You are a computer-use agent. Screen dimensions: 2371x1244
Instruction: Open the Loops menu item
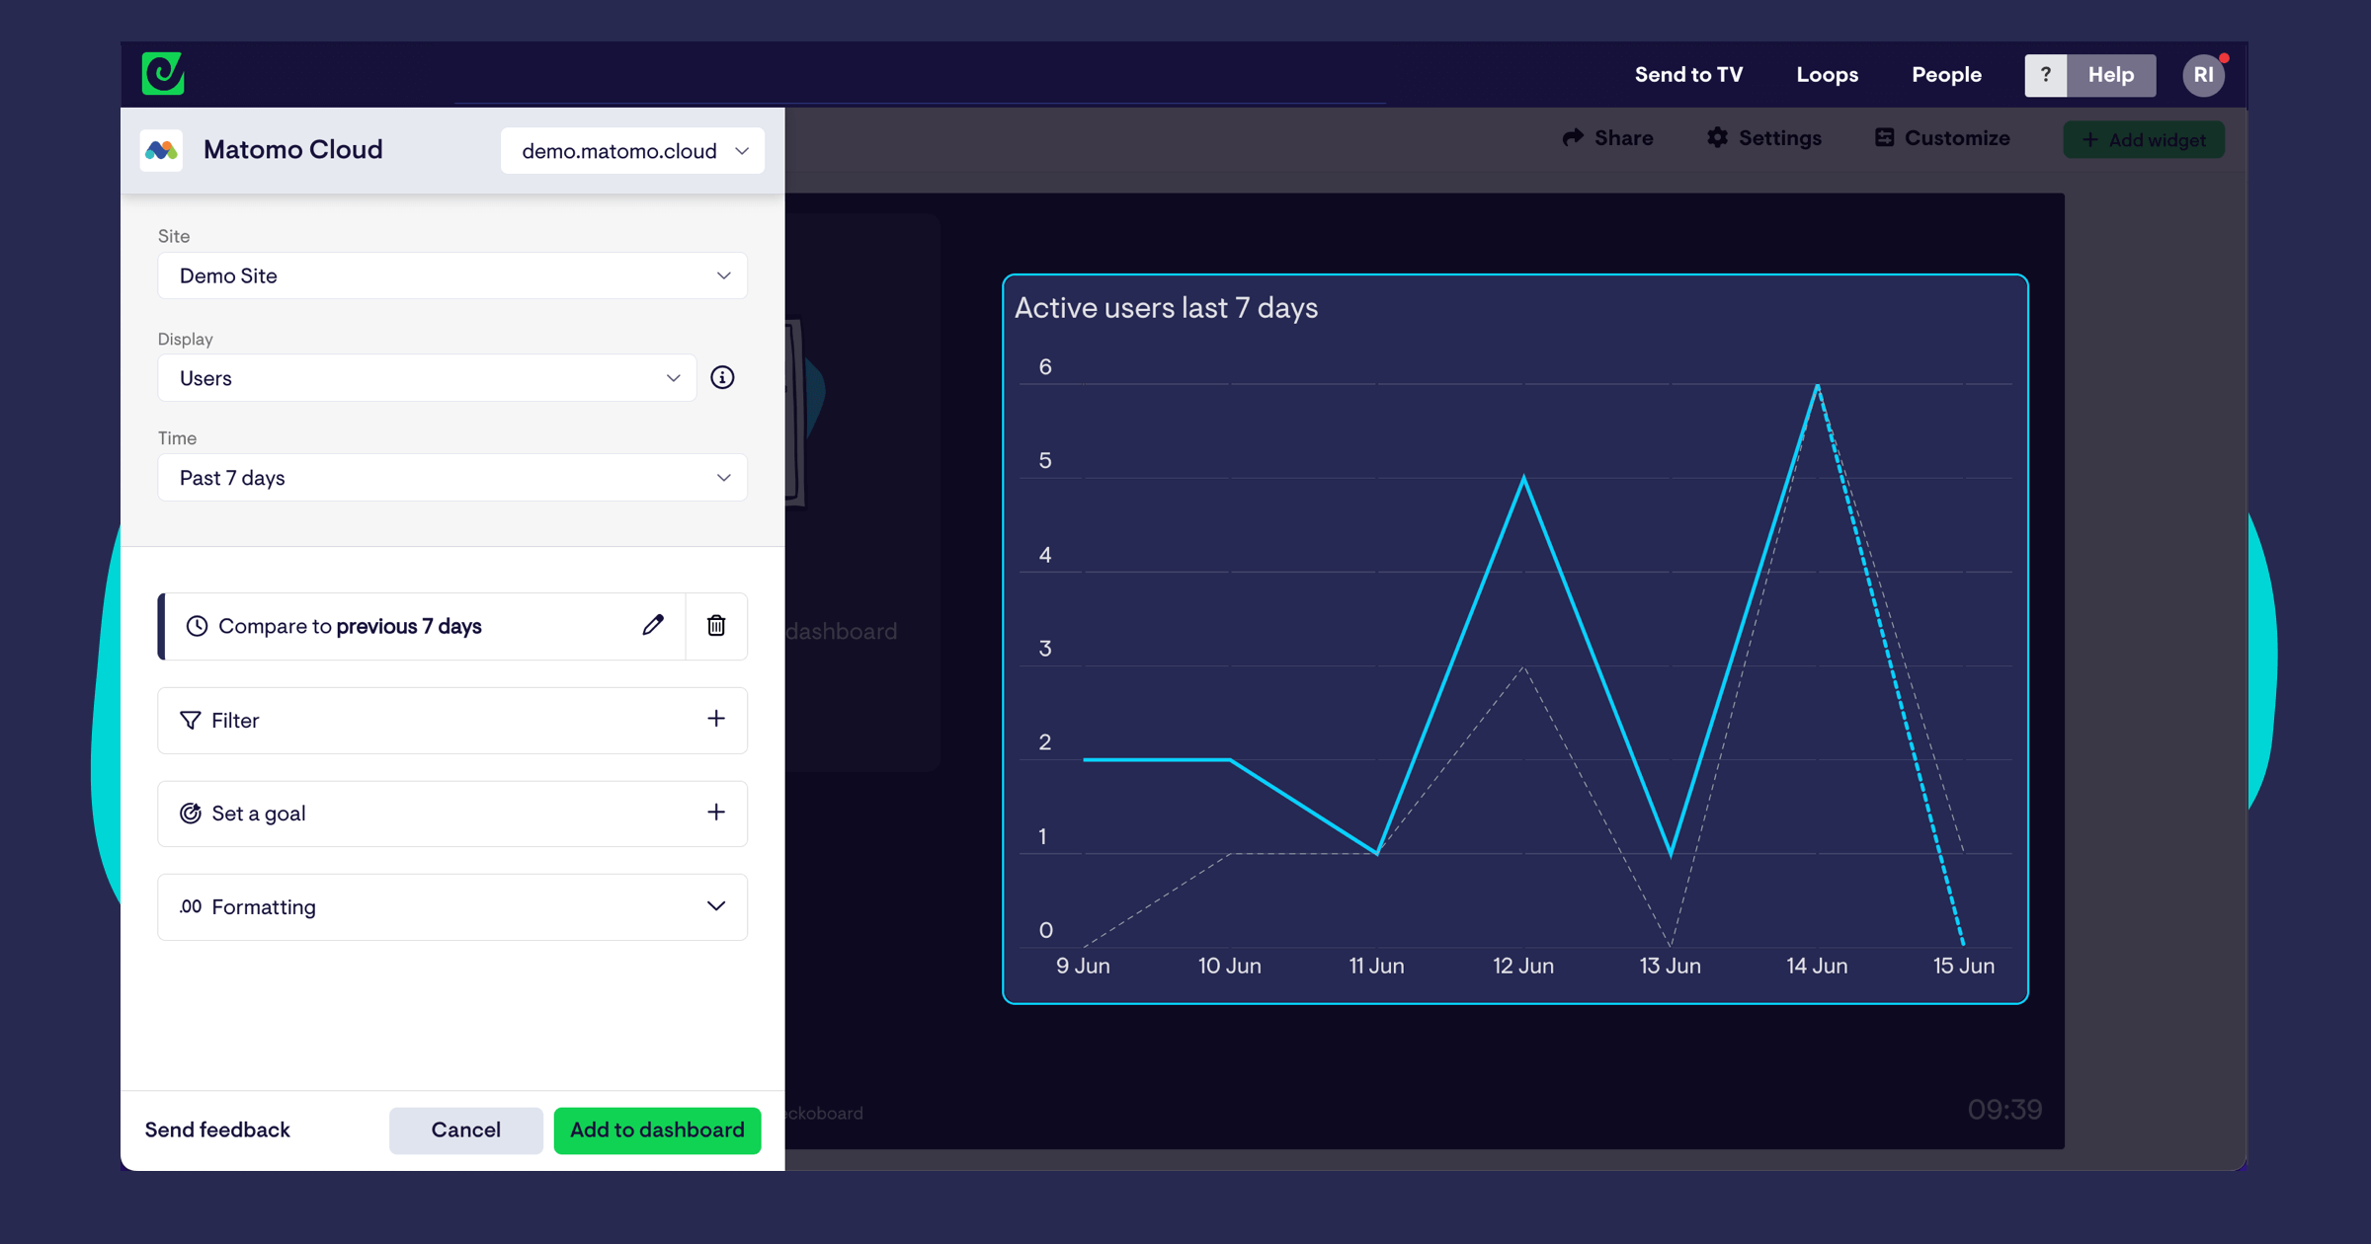pos(1827,75)
